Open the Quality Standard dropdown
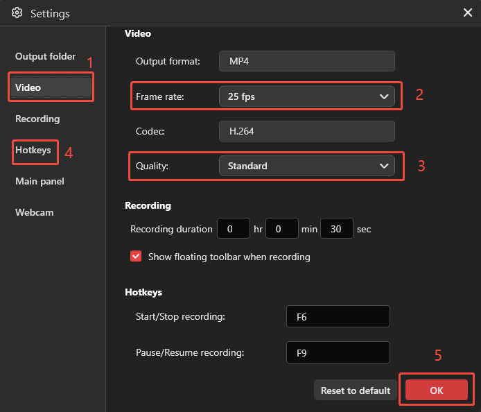The image size is (481, 412). (307, 166)
